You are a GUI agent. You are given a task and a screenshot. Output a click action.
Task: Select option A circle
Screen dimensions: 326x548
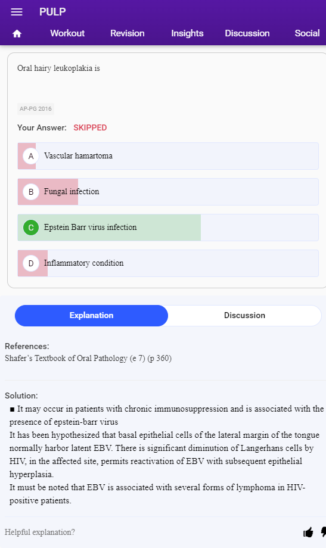click(31, 156)
